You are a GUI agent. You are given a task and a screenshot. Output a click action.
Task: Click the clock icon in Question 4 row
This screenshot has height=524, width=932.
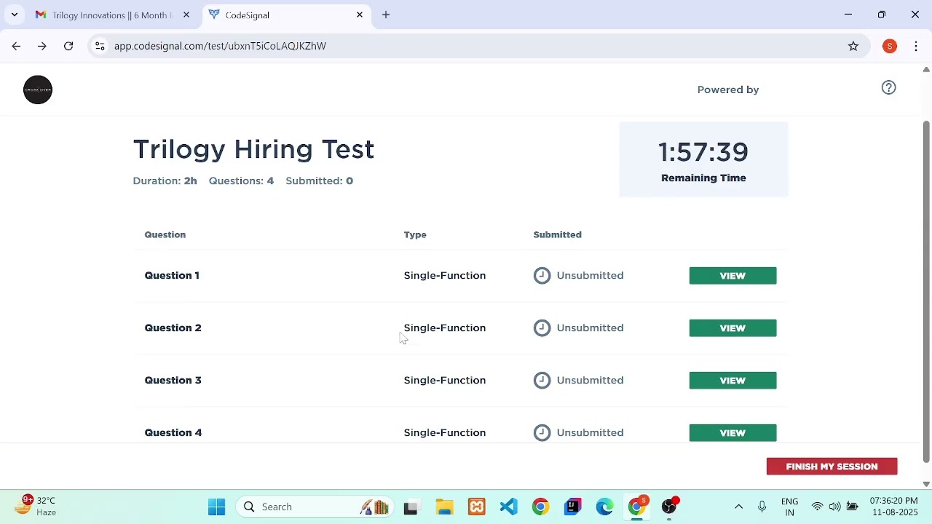pos(542,432)
